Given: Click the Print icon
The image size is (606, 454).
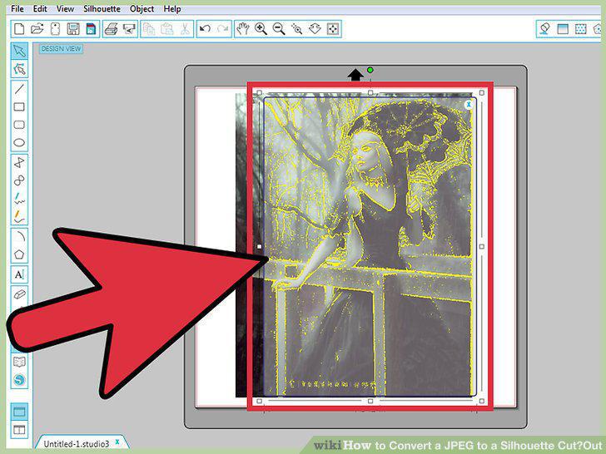Looking at the screenshot, I should pyautogui.click(x=112, y=29).
